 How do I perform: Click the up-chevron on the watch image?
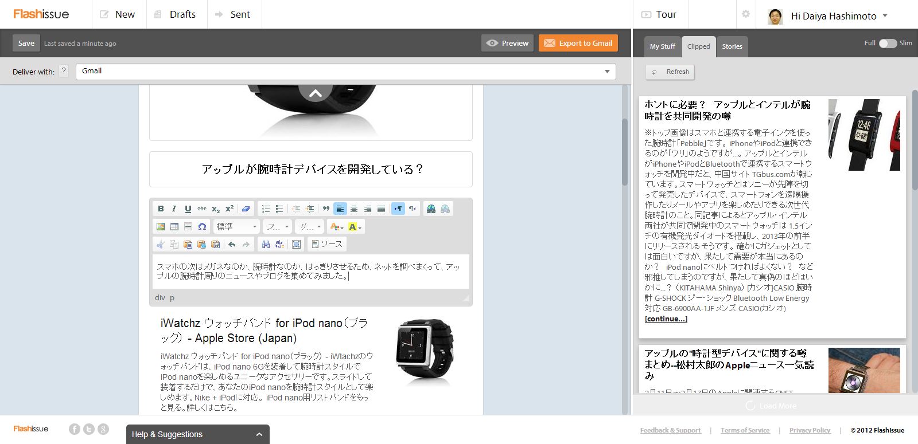click(x=316, y=92)
